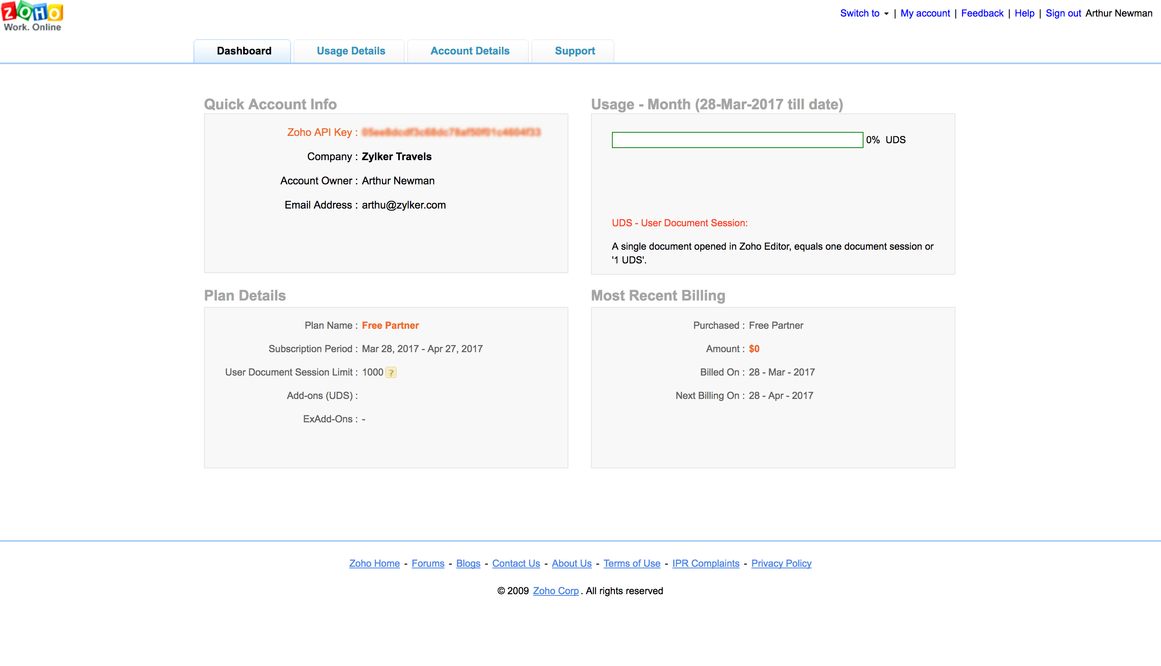Open Forums footer link
Viewport: 1161px width, 666px height.
pyautogui.click(x=427, y=564)
